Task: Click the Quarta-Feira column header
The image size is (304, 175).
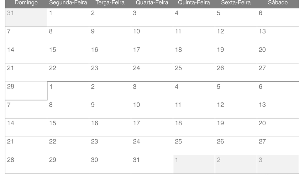Action: point(152,3)
